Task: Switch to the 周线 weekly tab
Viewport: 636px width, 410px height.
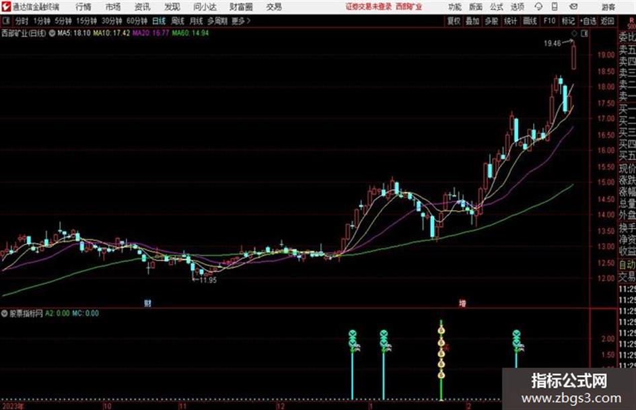Action: point(178,21)
